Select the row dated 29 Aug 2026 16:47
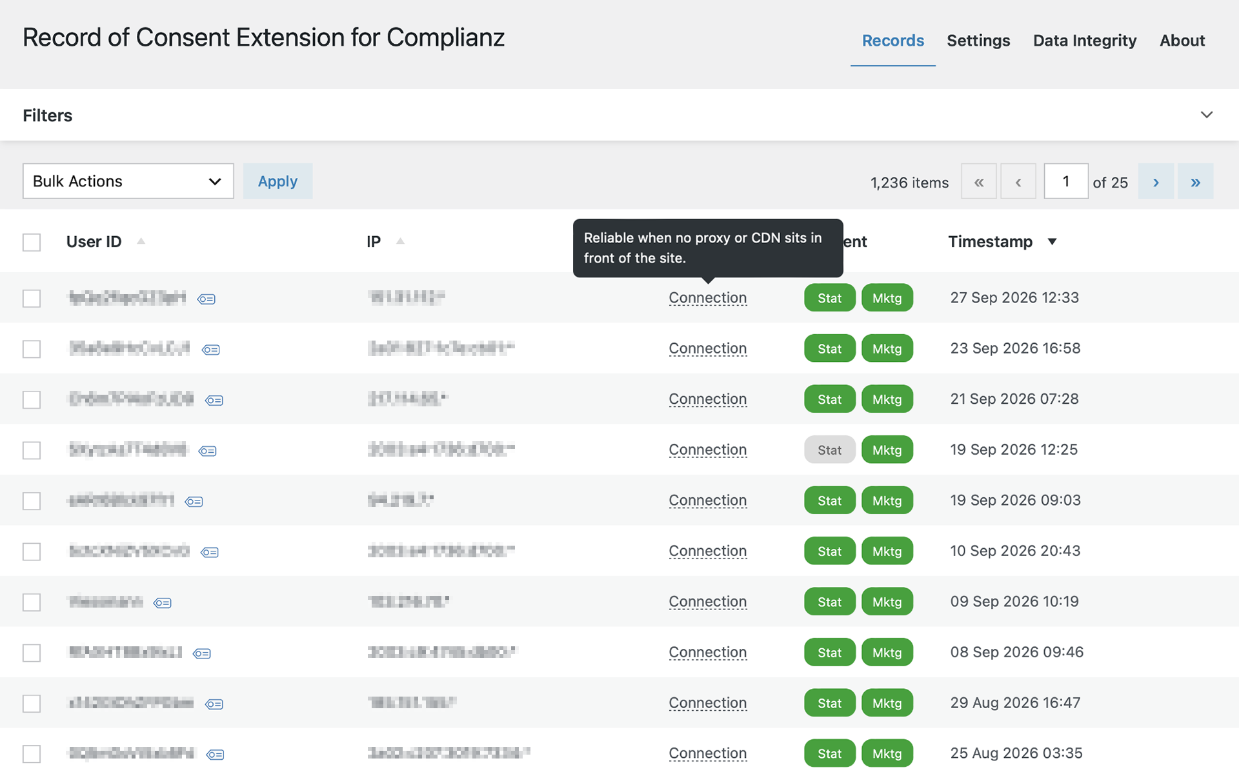Viewport: 1239px width, 774px height. (x=32, y=704)
